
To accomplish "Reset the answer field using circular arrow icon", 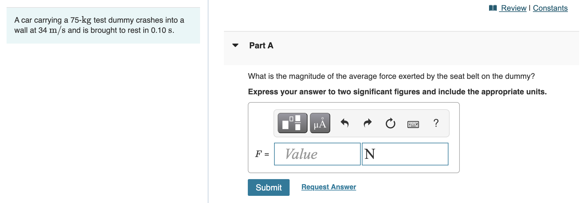I will click(390, 124).
